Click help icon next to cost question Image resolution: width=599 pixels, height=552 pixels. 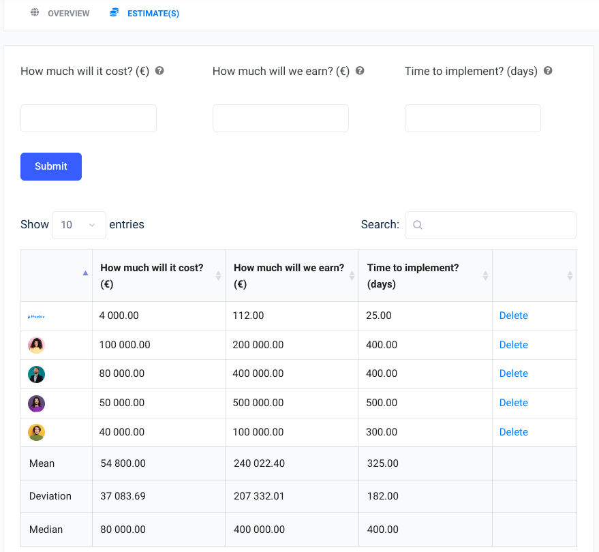tap(159, 71)
